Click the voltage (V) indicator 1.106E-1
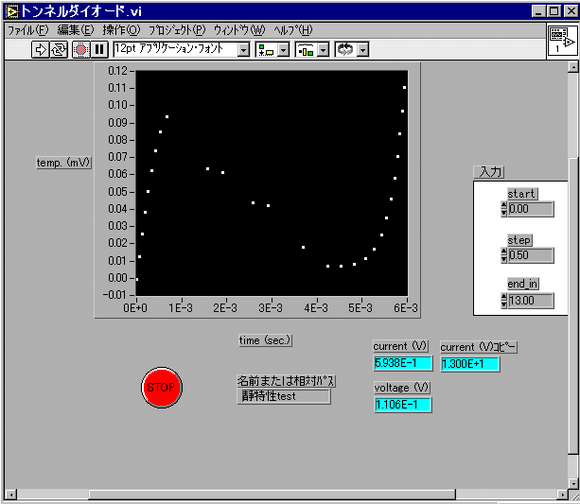580x504 pixels. (403, 405)
